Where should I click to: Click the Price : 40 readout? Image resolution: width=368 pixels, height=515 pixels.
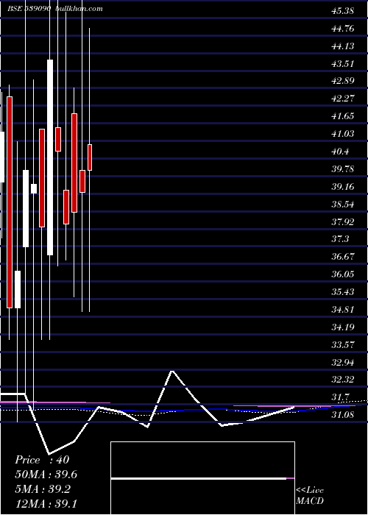tap(42, 460)
